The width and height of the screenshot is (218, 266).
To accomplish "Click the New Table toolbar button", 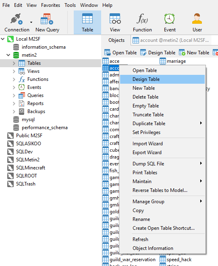I will (194, 53).
